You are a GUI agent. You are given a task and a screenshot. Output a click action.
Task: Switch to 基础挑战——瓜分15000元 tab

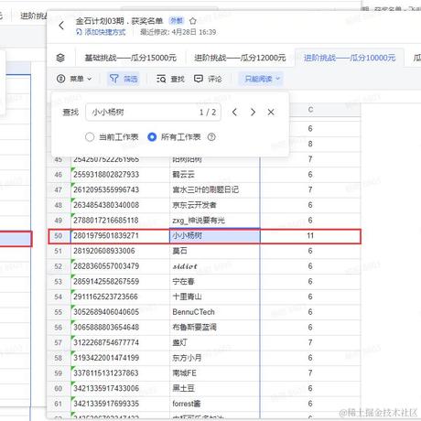[131, 58]
